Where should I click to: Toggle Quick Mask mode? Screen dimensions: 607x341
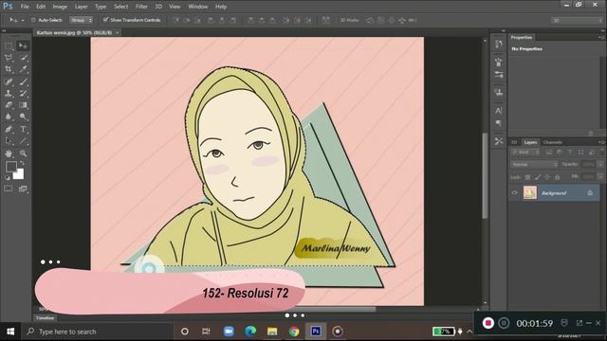pos(9,188)
